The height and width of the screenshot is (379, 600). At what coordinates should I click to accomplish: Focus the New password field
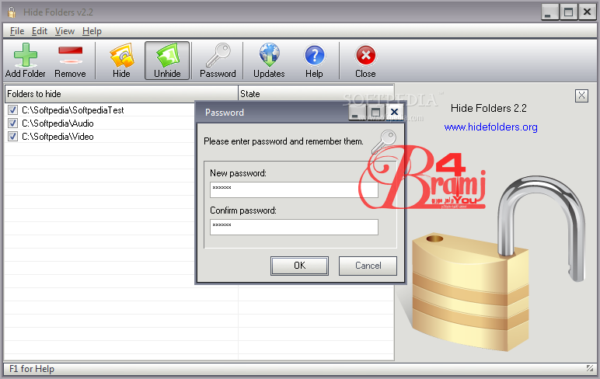tap(294, 190)
